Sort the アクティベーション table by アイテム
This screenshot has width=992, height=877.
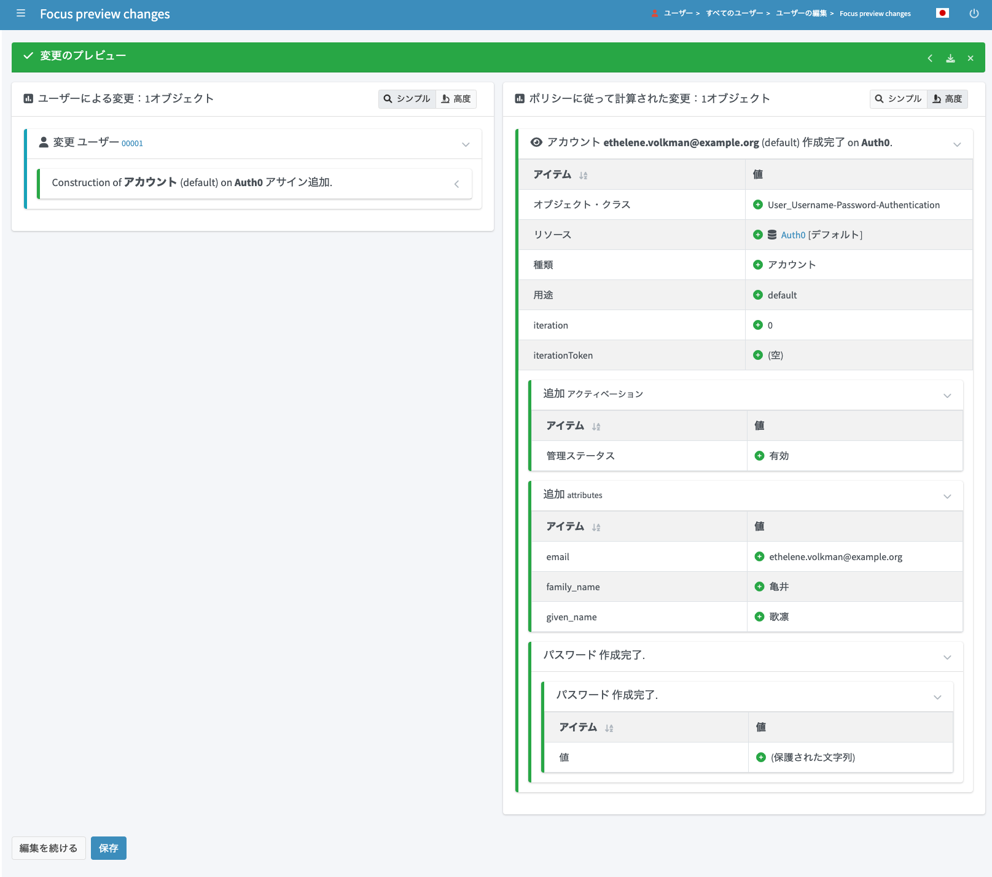pyautogui.click(x=596, y=427)
